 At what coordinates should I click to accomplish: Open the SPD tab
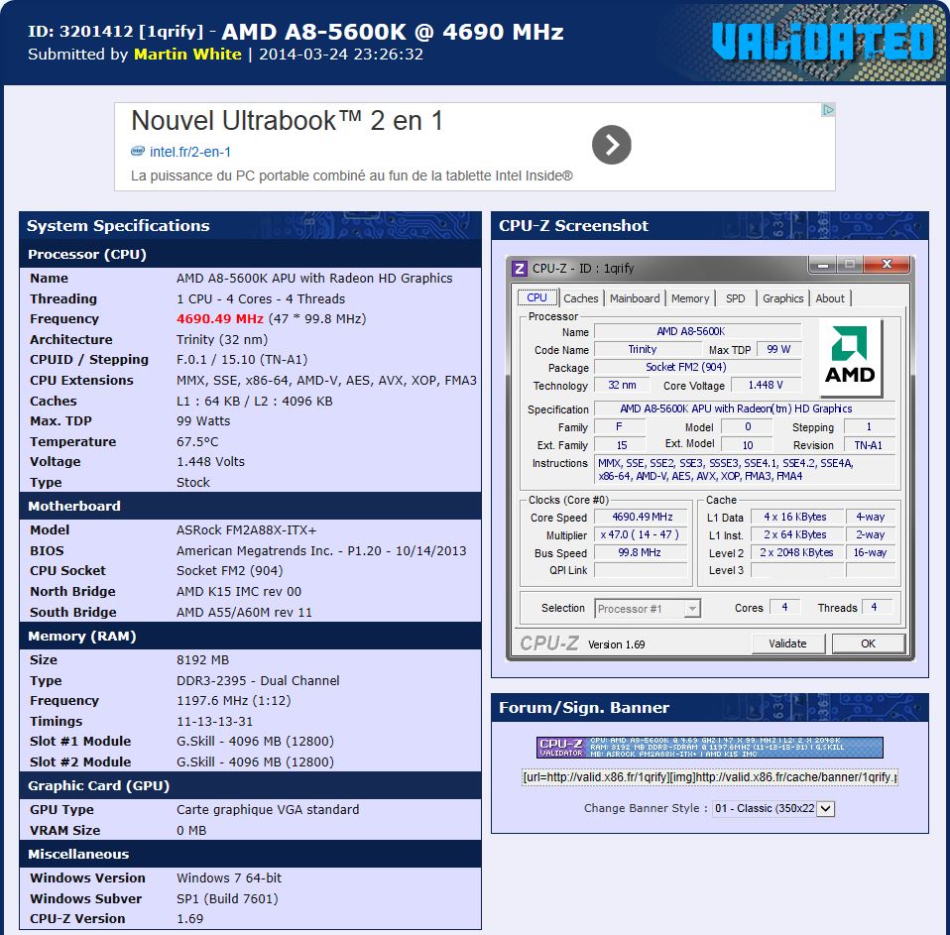tap(736, 298)
